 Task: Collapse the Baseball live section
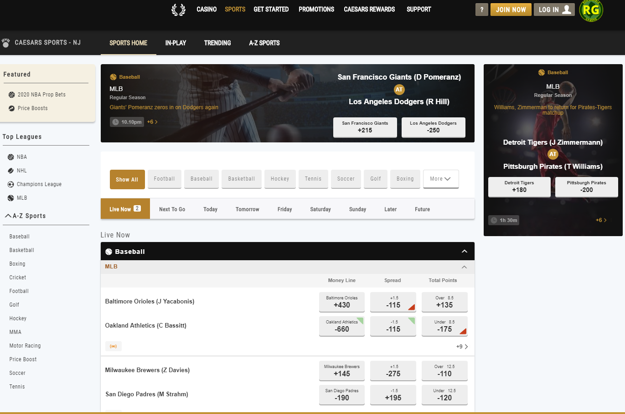464,251
